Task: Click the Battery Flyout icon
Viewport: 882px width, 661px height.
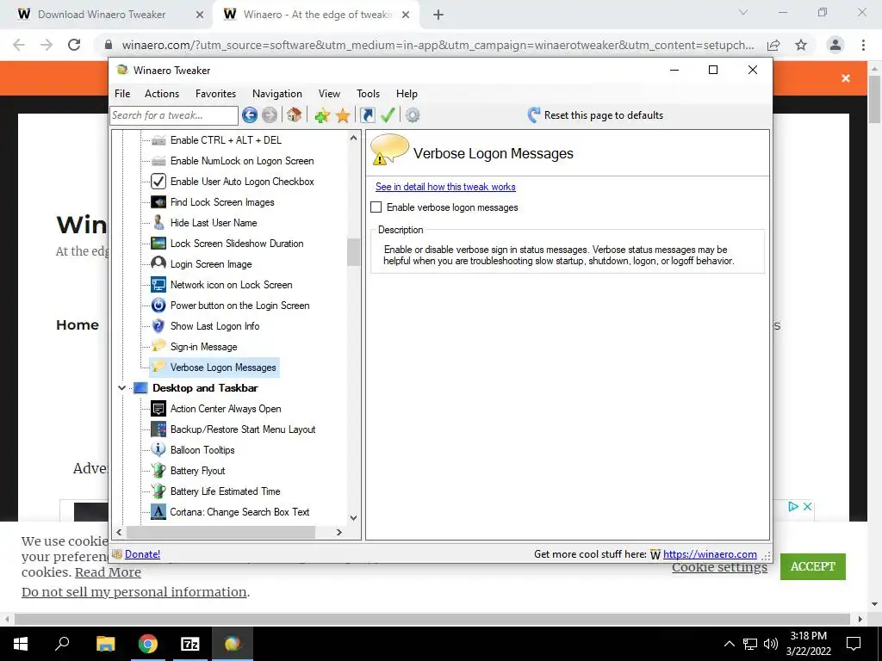Action: pyautogui.click(x=158, y=471)
